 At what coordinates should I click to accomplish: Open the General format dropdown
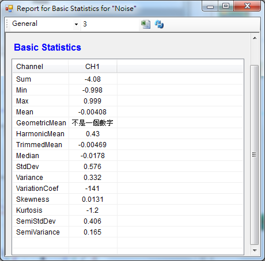[76, 24]
